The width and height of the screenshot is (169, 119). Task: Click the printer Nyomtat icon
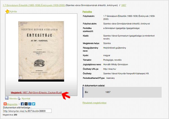(19, 98)
